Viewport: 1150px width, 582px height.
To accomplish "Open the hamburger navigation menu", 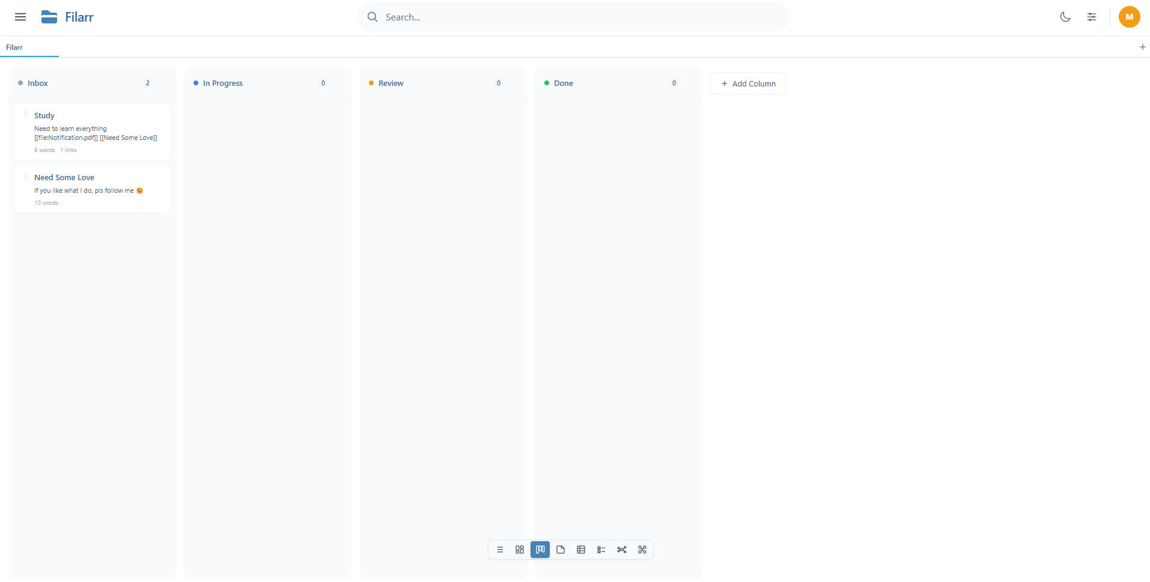I will [20, 17].
